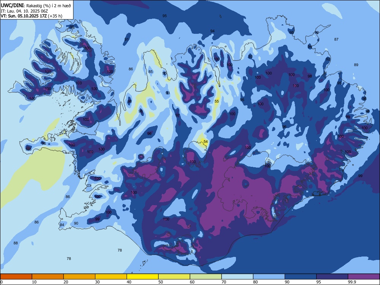Click the 'VT: Sun. 05.10.2025 17Z (+35 h)' line

click(32, 16)
